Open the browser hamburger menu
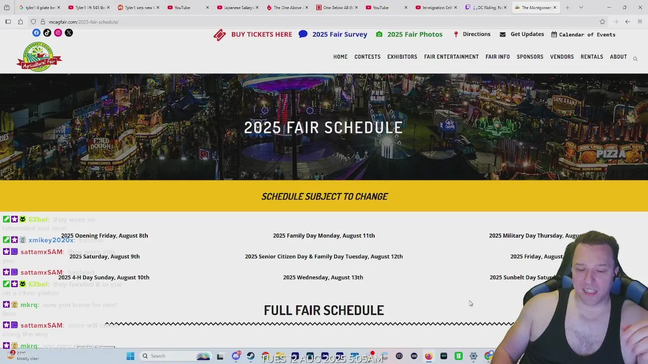This screenshot has width=648, height=364. click(640, 22)
